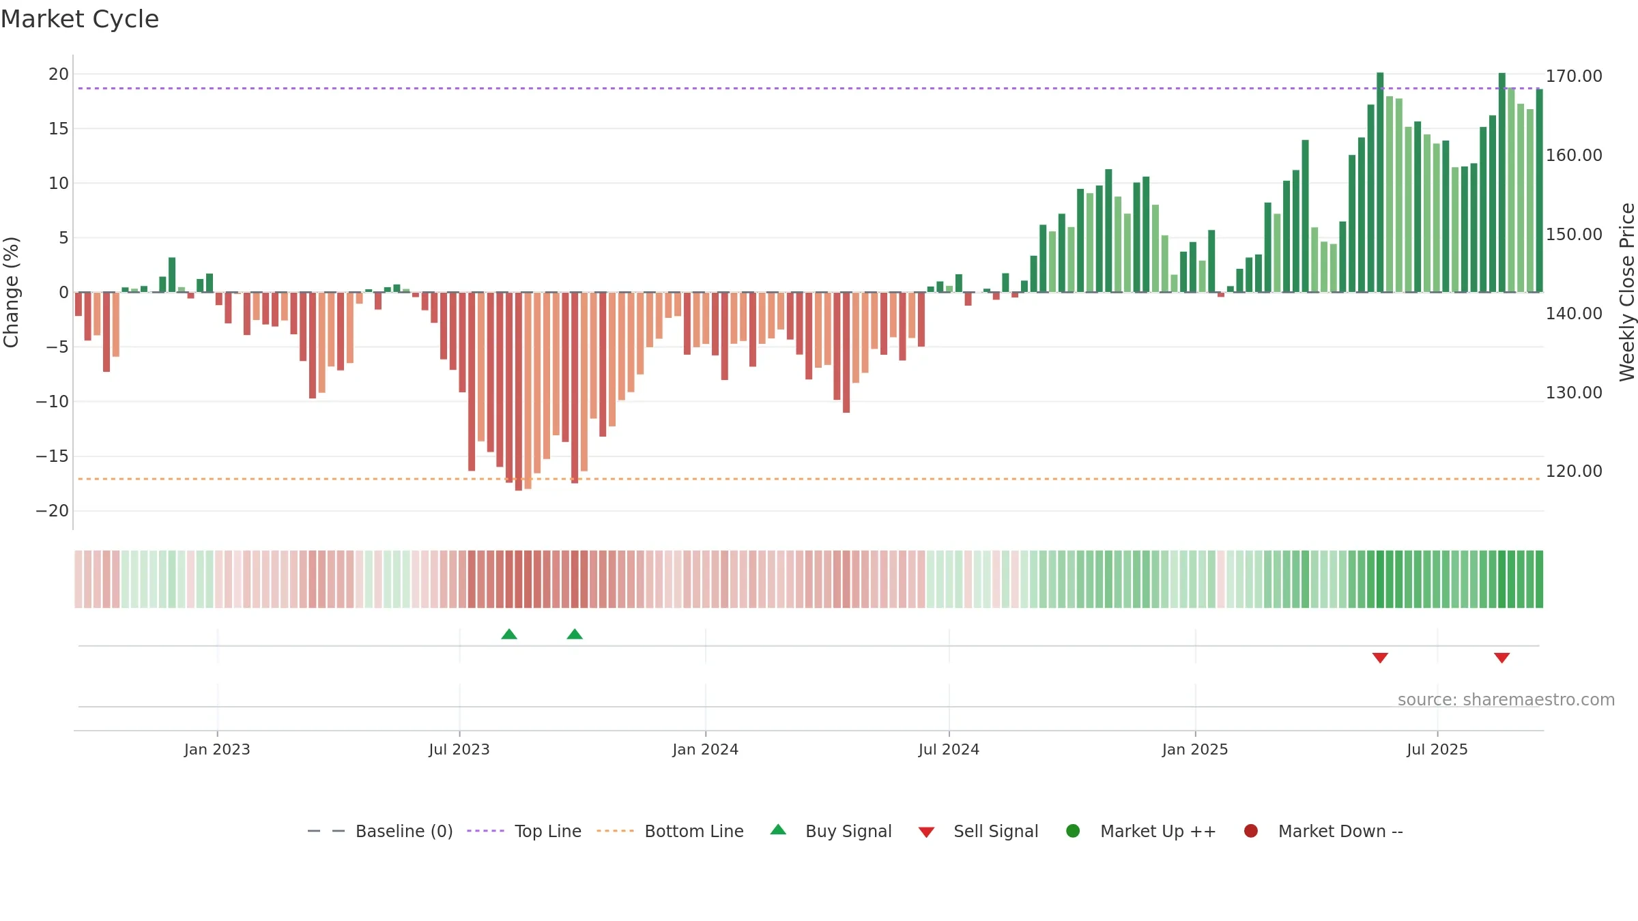Click the 120.00 price axis label
The height and width of the screenshot is (921, 1638).
[x=1574, y=471]
